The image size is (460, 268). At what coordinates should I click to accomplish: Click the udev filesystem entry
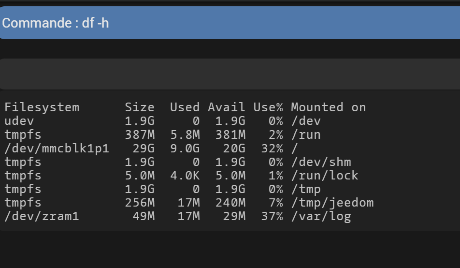click(19, 121)
